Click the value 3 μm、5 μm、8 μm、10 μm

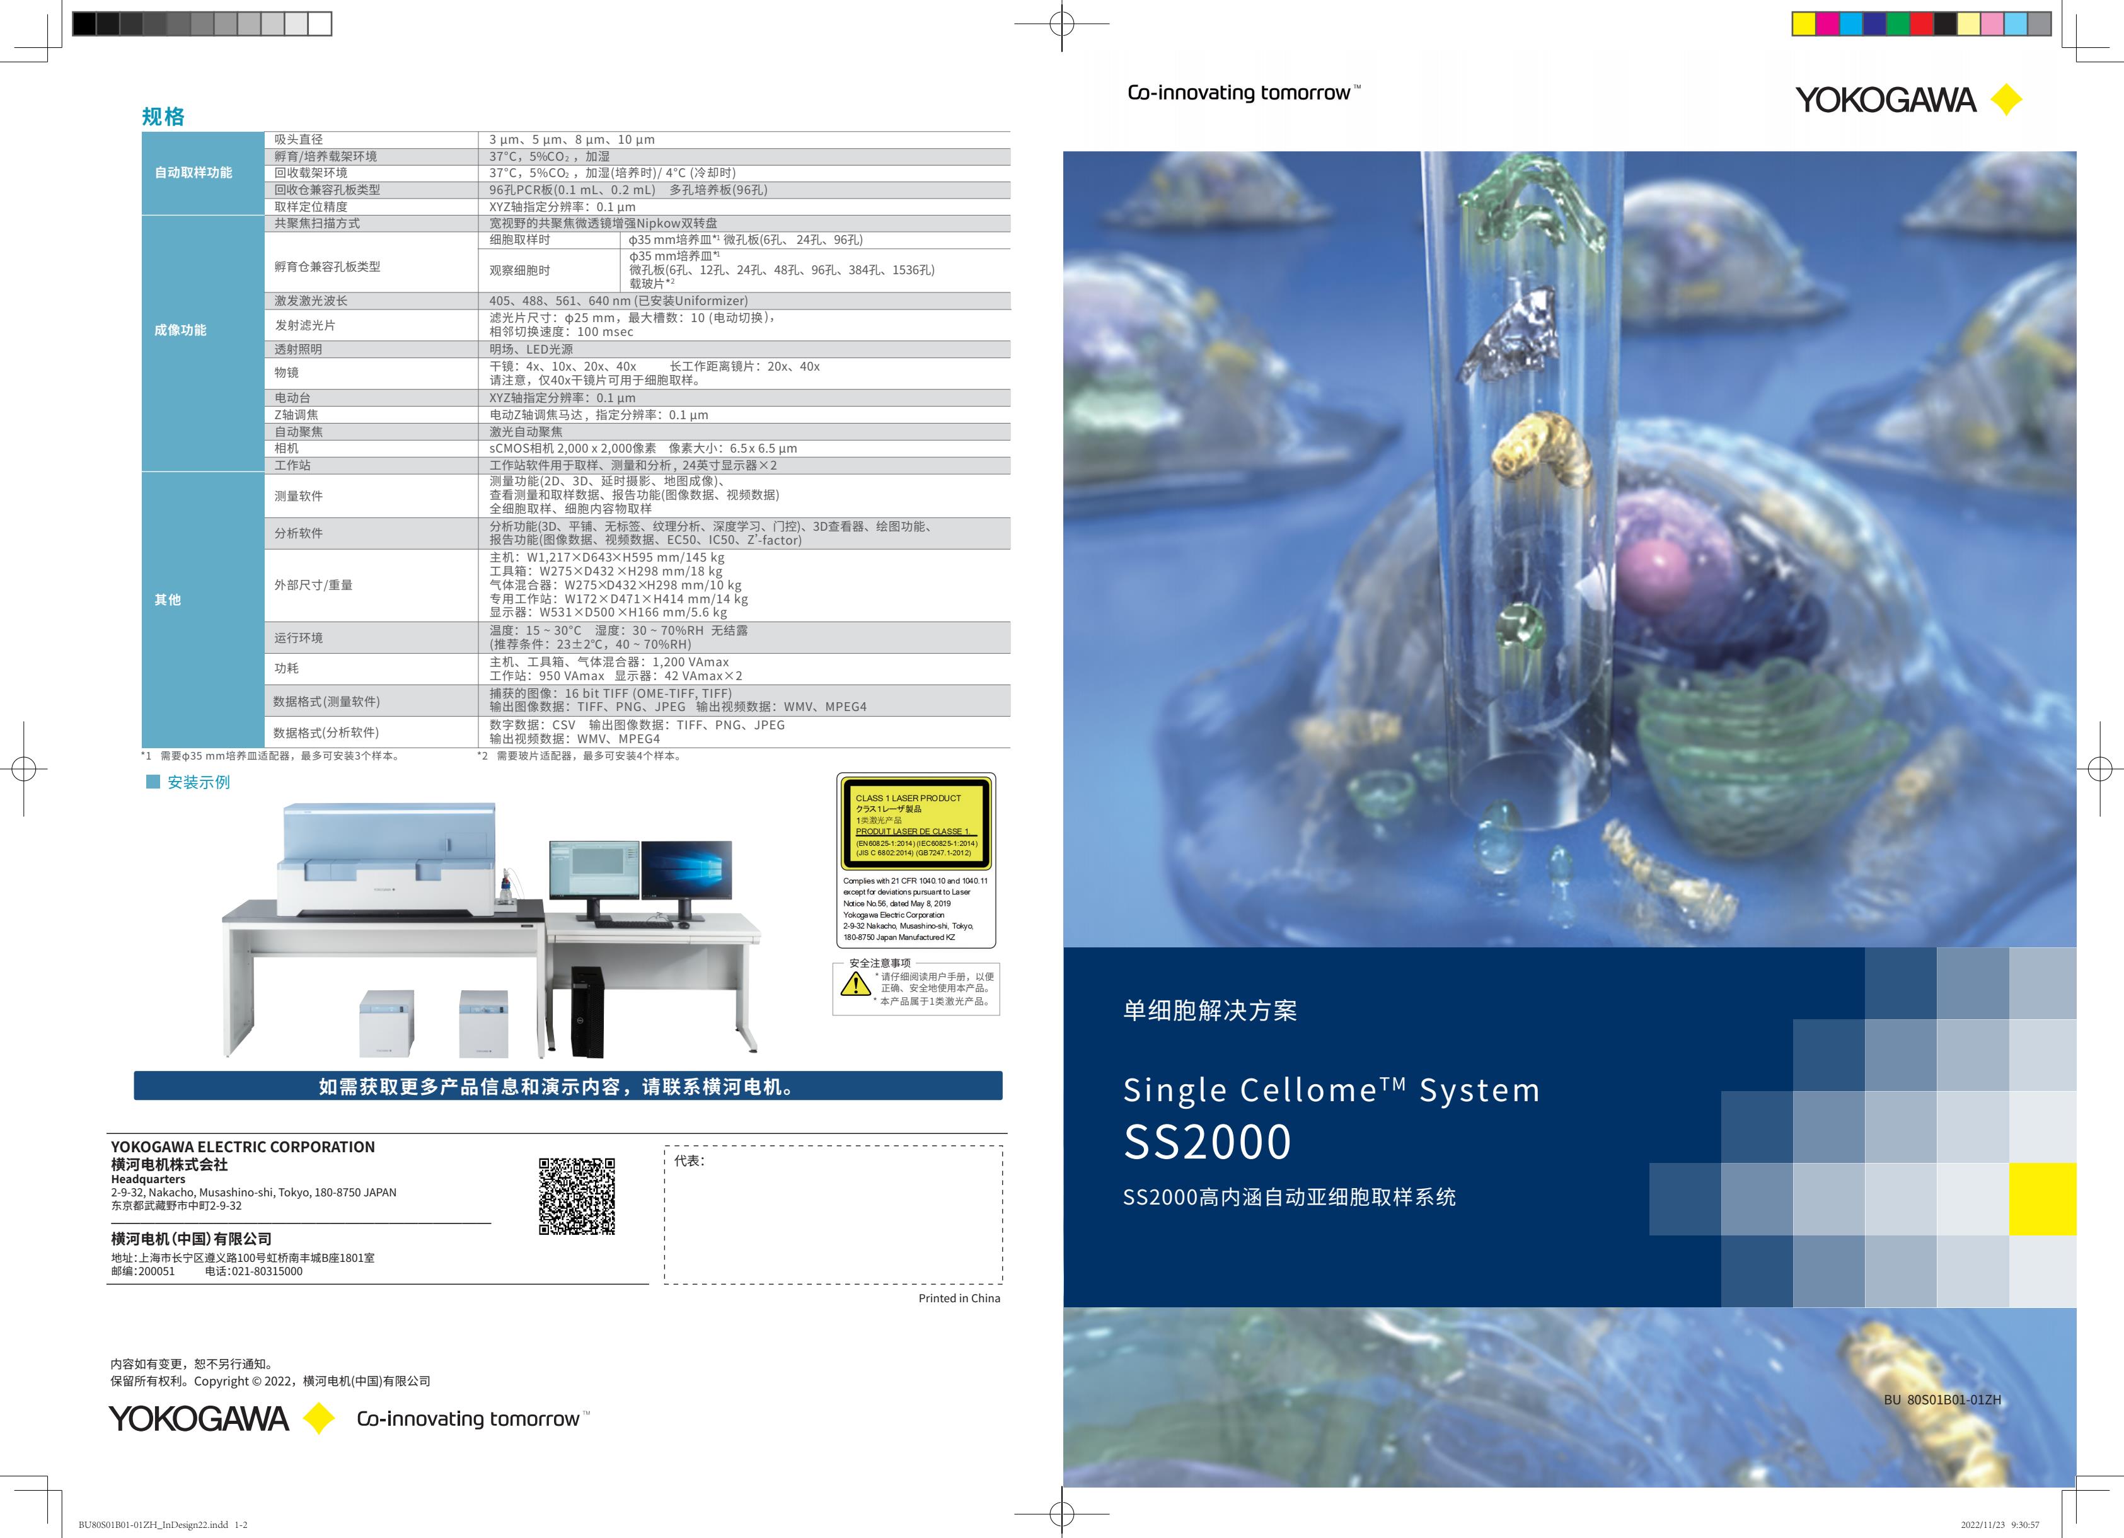[x=572, y=139]
